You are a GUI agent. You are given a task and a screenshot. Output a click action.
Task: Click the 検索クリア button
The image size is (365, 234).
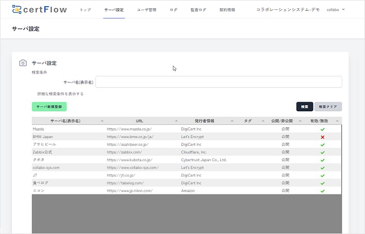click(328, 107)
